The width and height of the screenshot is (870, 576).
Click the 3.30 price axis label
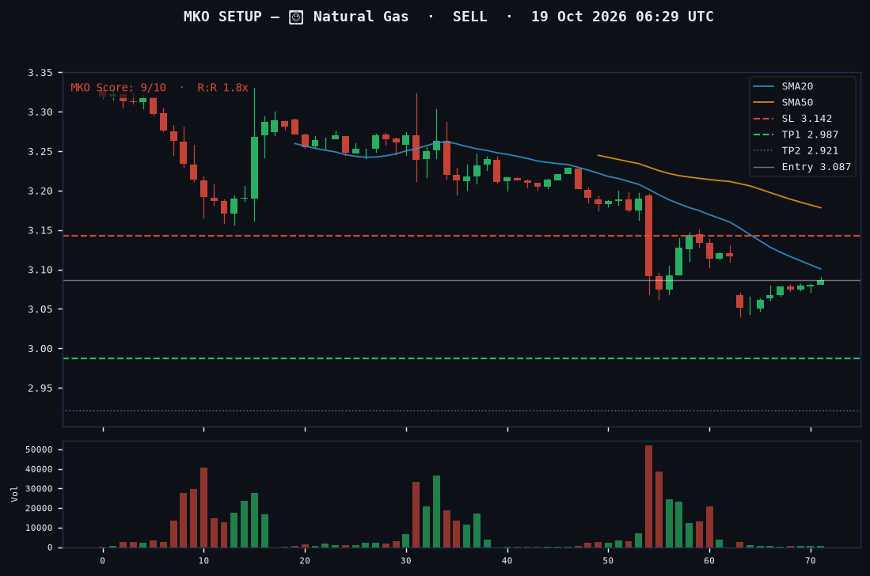click(40, 112)
